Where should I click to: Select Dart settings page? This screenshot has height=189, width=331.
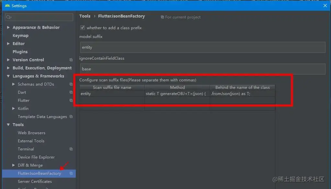[x=22, y=92]
